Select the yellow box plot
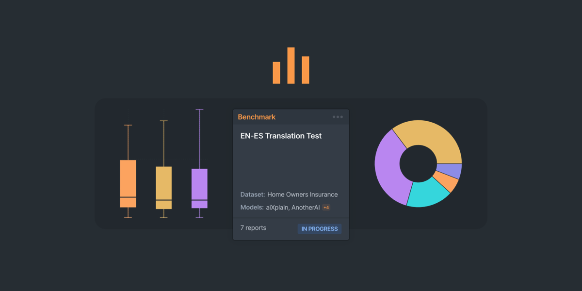The height and width of the screenshot is (291, 582). coord(163,187)
